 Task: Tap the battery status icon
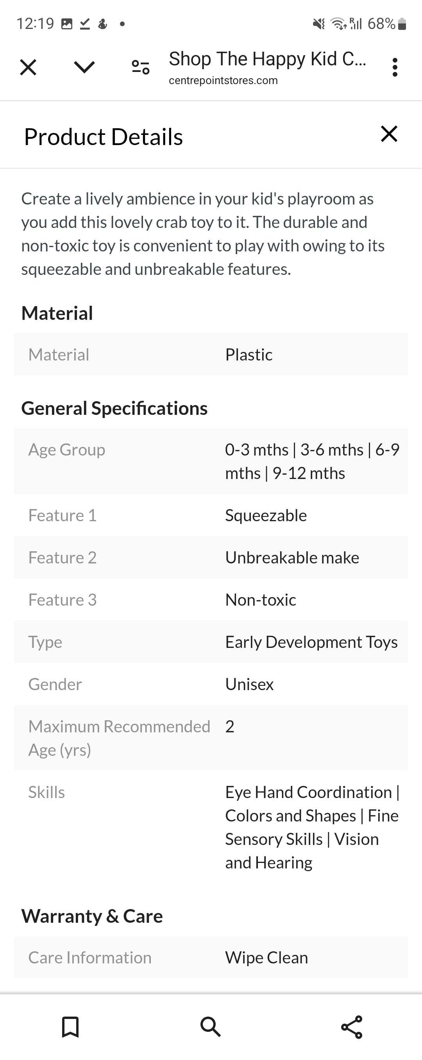click(403, 24)
